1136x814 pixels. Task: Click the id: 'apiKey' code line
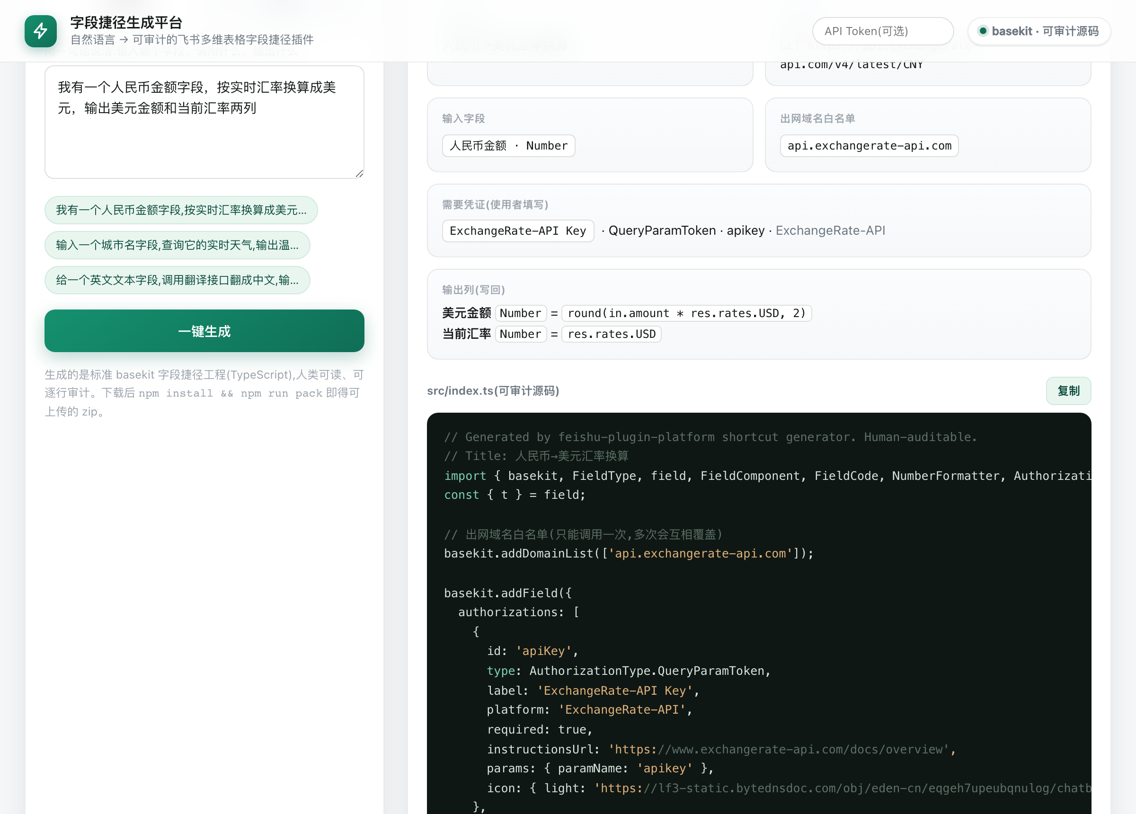(532, 651)
